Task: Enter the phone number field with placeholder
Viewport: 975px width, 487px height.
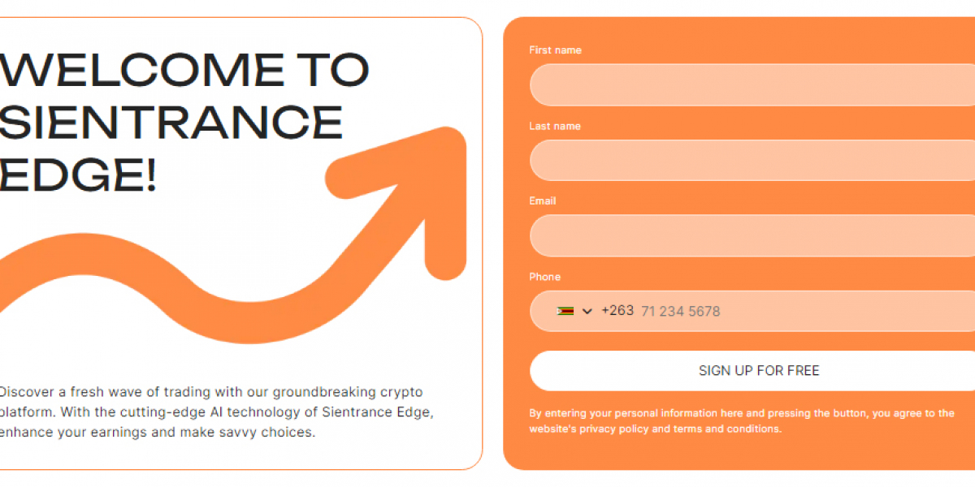Action: [804, 311]
